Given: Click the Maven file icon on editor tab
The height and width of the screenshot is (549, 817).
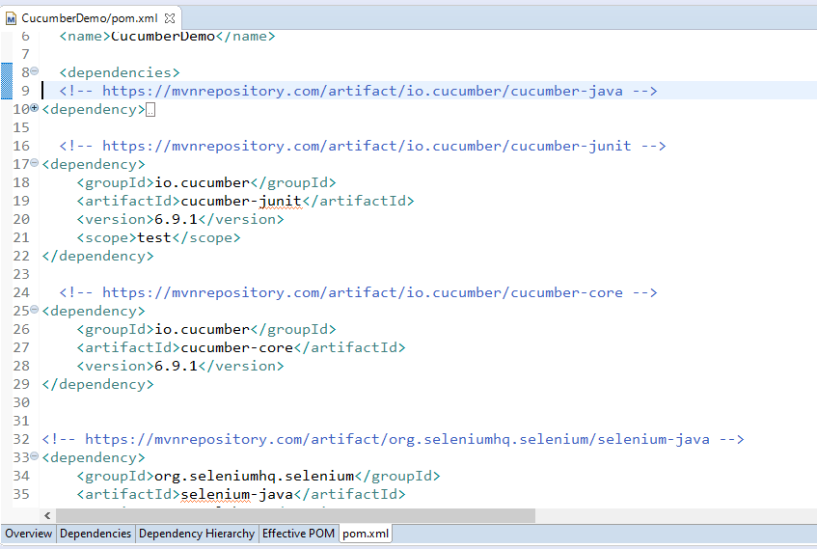Looking at the screenshot, I should click(11, 19).
